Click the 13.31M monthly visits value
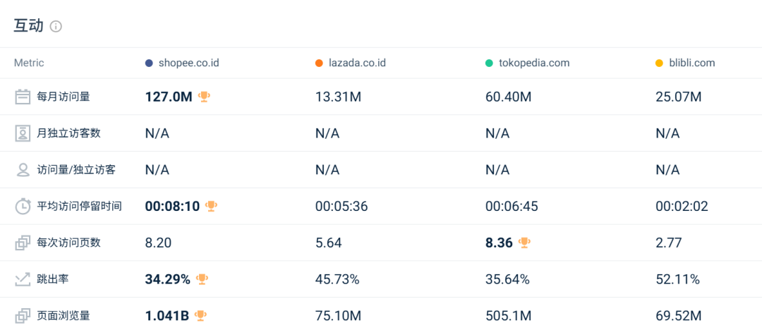The width and height of the screenshot is (762, 330). pos(338,97)
